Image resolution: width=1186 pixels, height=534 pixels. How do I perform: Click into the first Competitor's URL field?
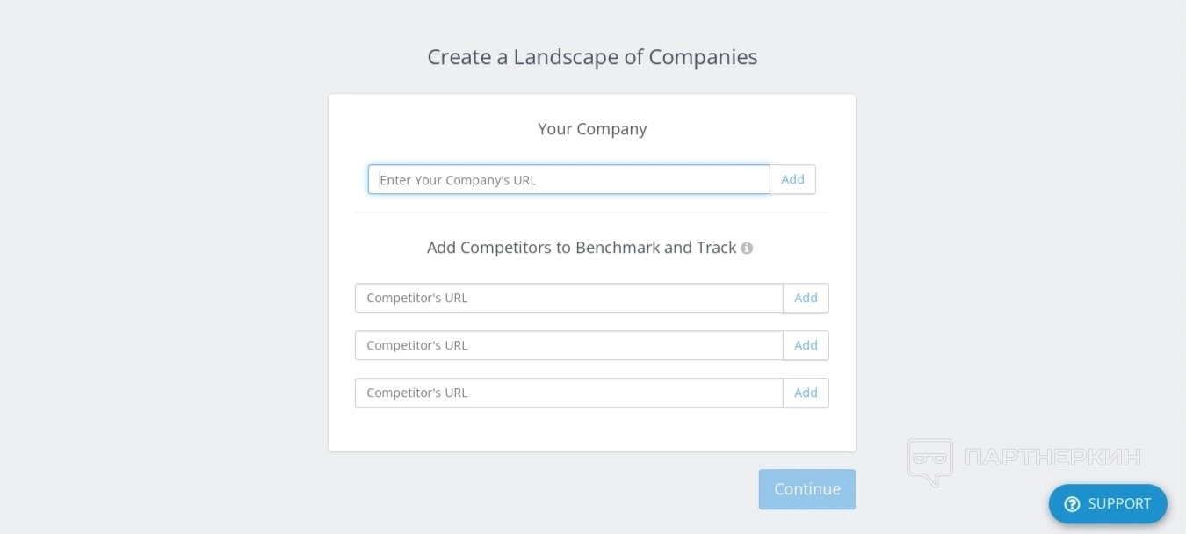pyautogui.click(x=568, y=298)
